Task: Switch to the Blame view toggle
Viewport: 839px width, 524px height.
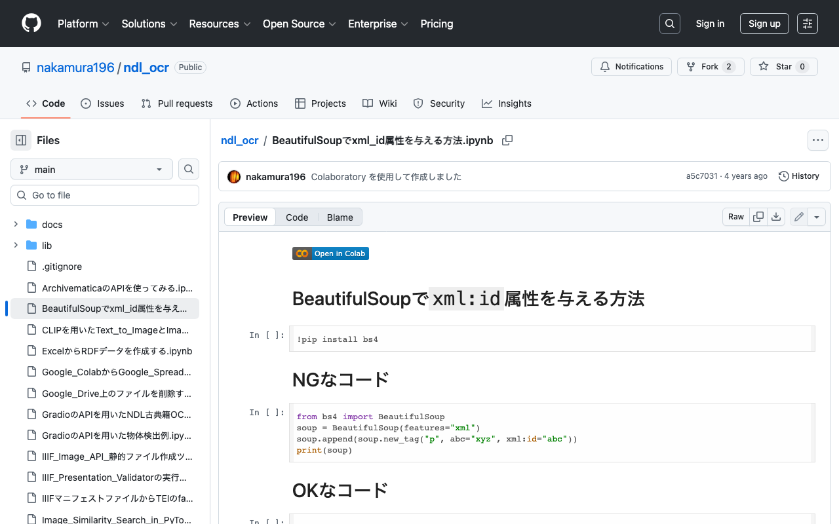Action: click(340, 217)
